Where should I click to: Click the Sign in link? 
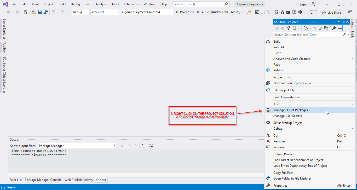coord(304,4)
